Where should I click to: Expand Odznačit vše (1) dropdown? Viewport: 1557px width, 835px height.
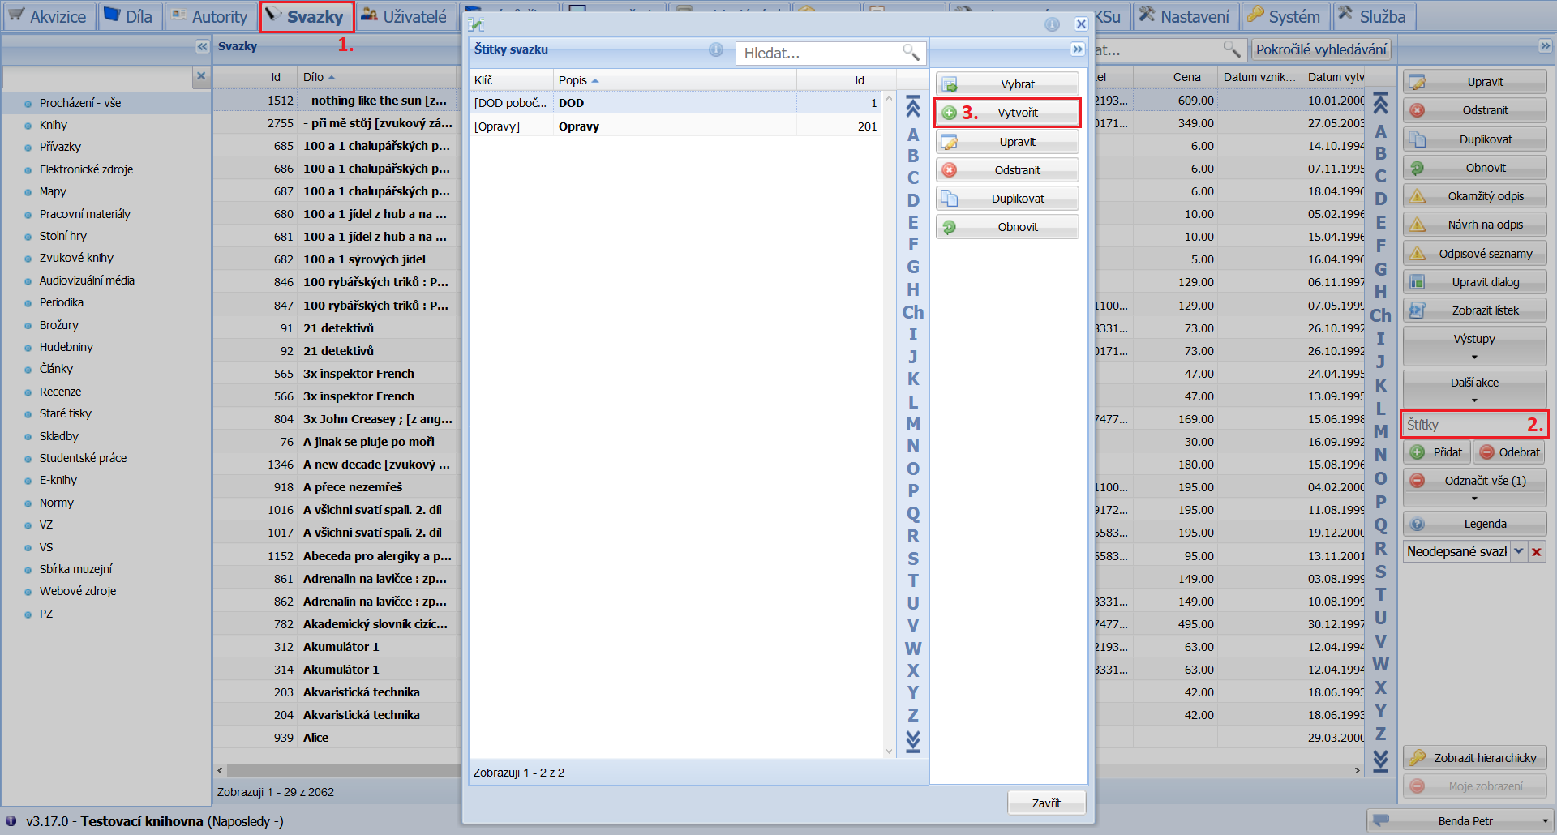[1475, 488]
